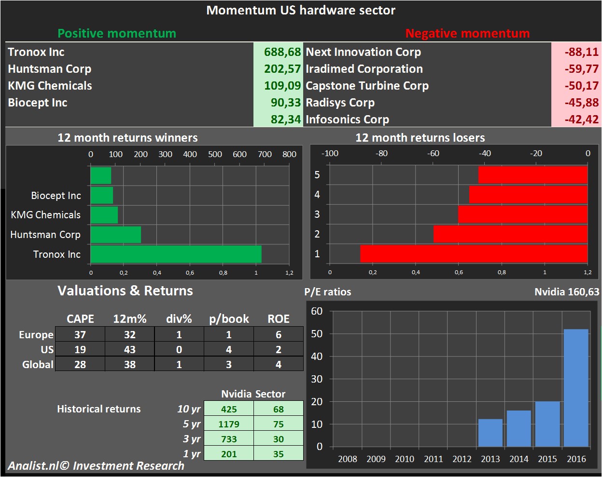Click "Capstone Turbine Corp" in the negative list

[367, 86]
